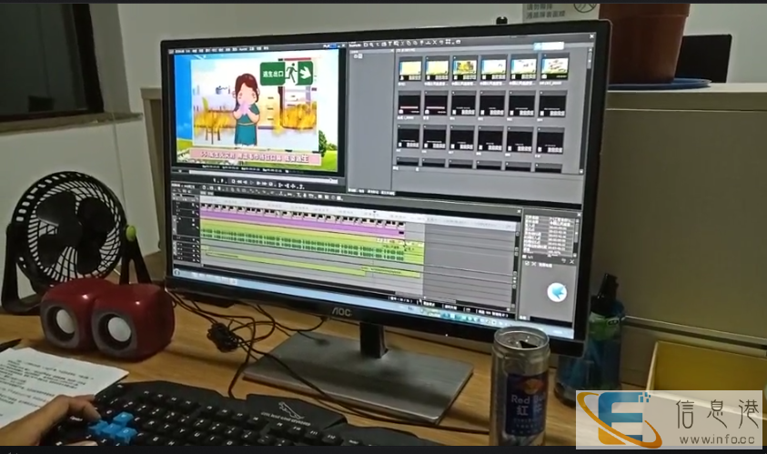767x454 pixels.
Task: Click the audio track header on left
Action: [186, 244]
